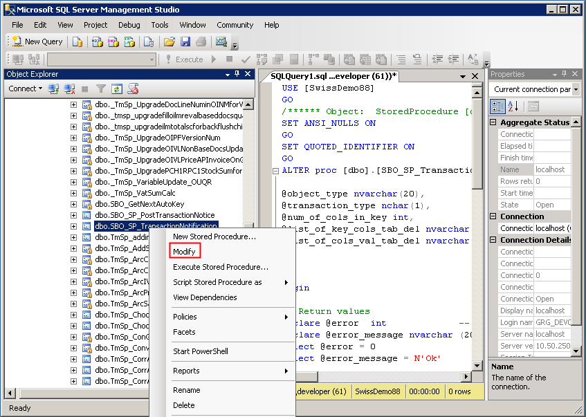Expand dbo._TmSp_UpgradeOIPFVersionNum node

73,138
